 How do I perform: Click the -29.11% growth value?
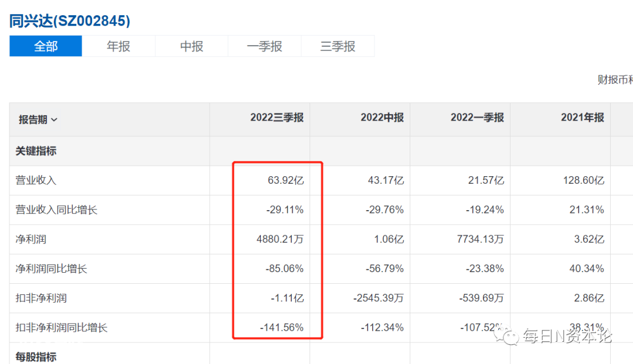point(285,210)
